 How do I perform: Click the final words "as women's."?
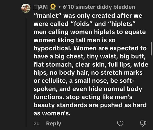[x=52, y=113]
